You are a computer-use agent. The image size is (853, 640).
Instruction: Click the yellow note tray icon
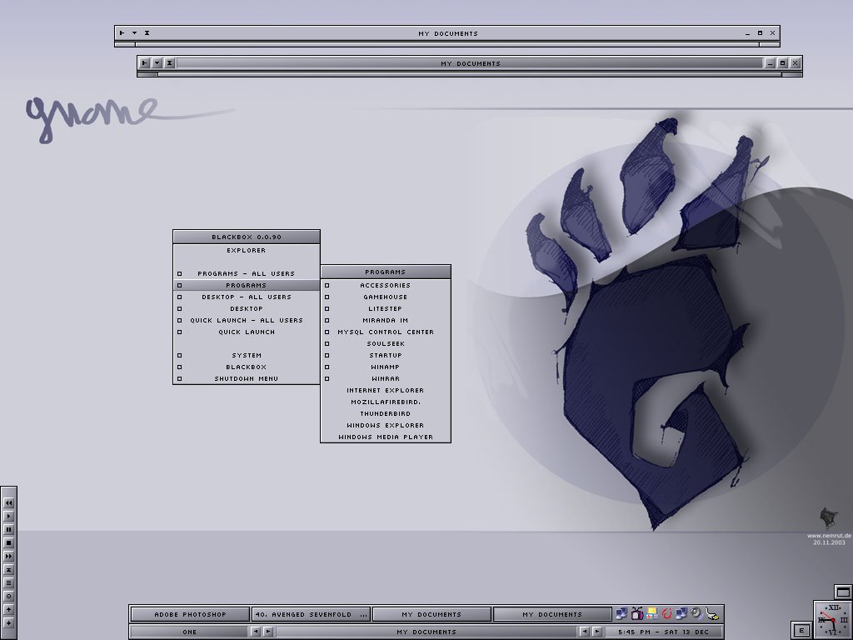coord(651,614)
